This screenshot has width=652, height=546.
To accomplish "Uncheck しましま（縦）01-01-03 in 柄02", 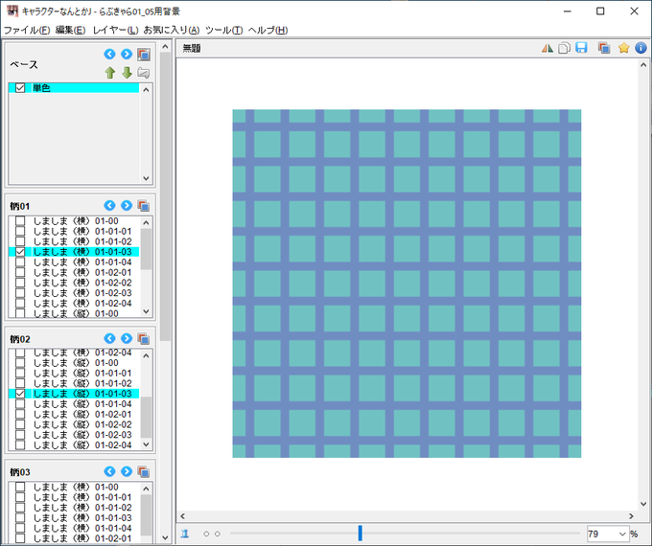I will 20,394.
